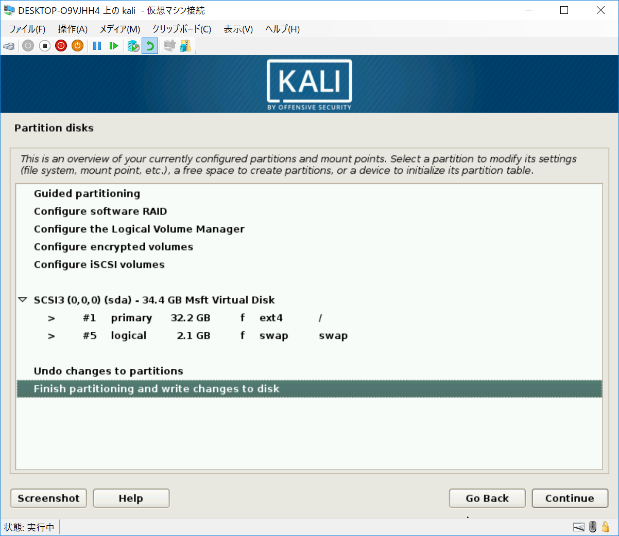
Task: Click the mouse icon in the status bar
Action: [x=593, y=527]
